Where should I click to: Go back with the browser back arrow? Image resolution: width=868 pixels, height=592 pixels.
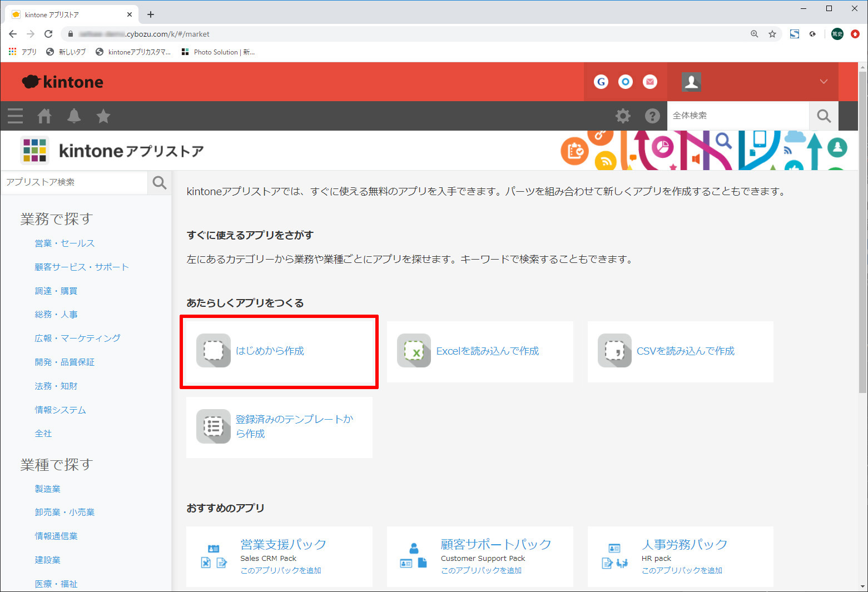[x=13, y=34]
